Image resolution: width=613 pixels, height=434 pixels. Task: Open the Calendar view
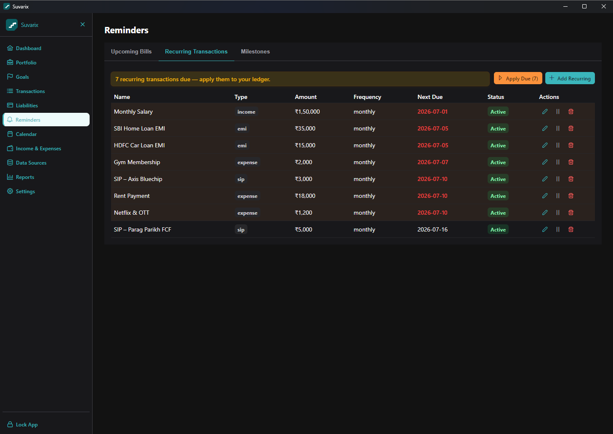coord(46,134)
